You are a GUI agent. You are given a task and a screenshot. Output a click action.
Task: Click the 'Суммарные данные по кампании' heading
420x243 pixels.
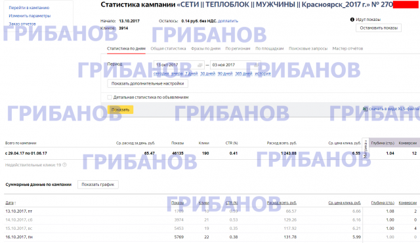(39, 185)
